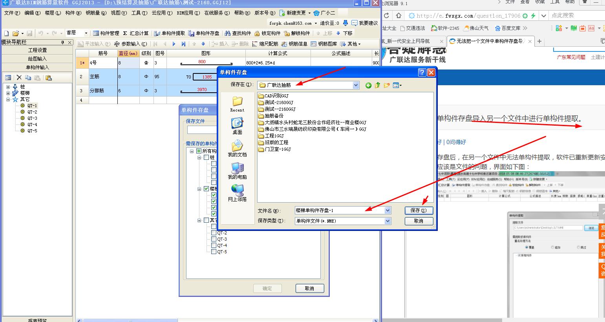Click 锁定构件 lock icon
This screenshot has width=605, height=322.
coord(257,33)
